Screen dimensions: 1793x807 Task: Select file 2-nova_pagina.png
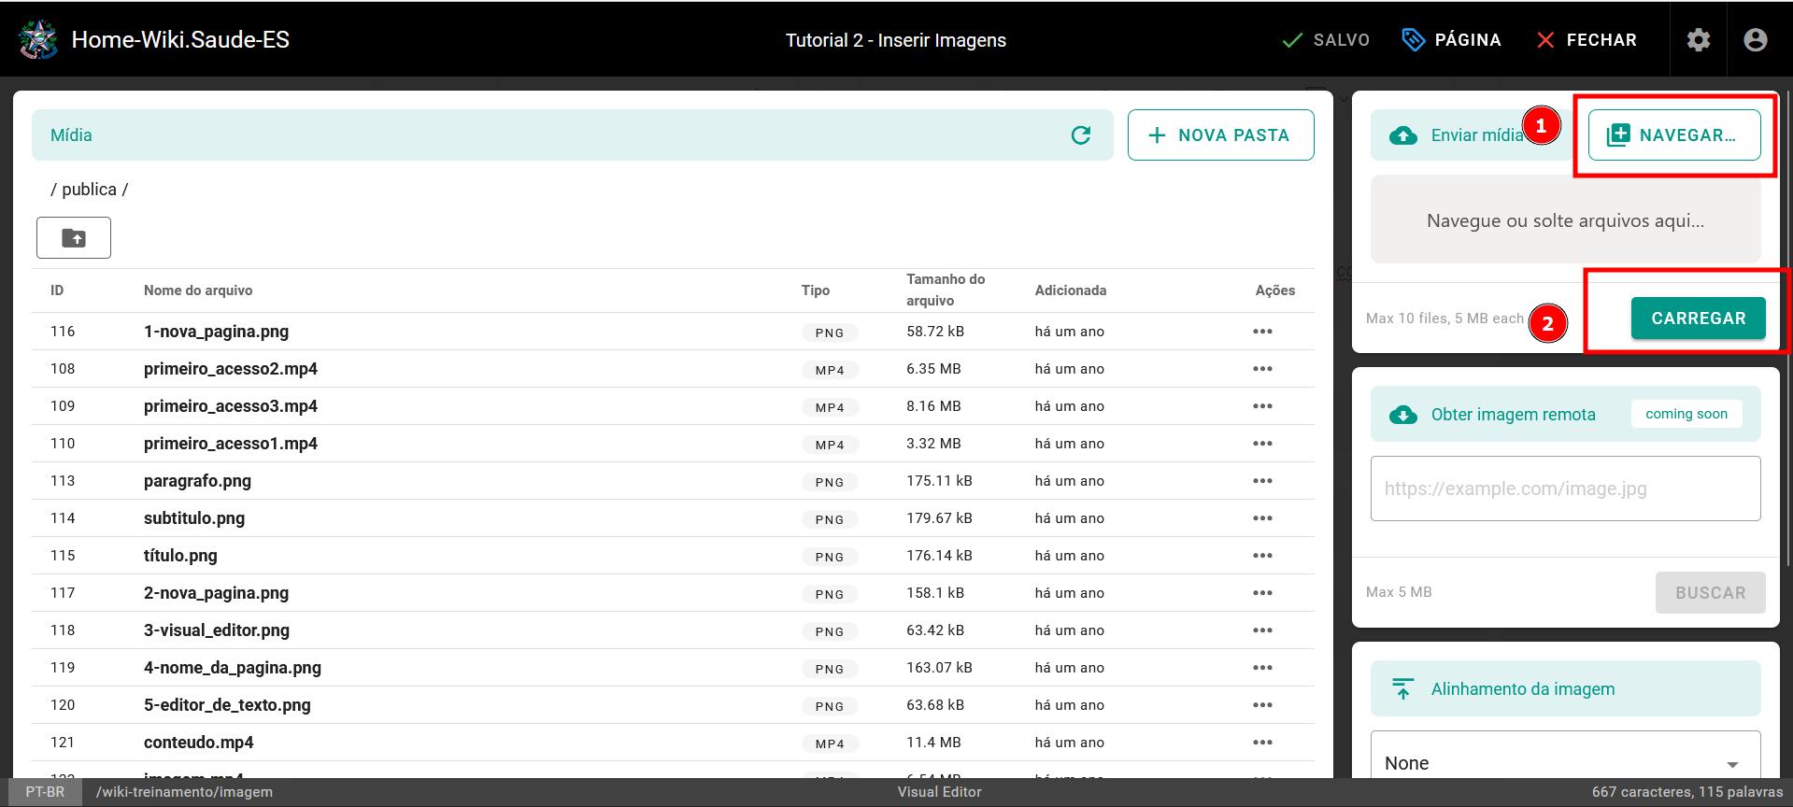[216, 593]
